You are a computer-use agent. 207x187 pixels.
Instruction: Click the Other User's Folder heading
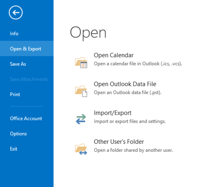[x=119, y=142]
